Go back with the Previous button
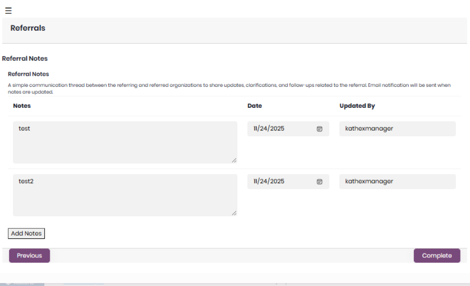 point(30,255)
